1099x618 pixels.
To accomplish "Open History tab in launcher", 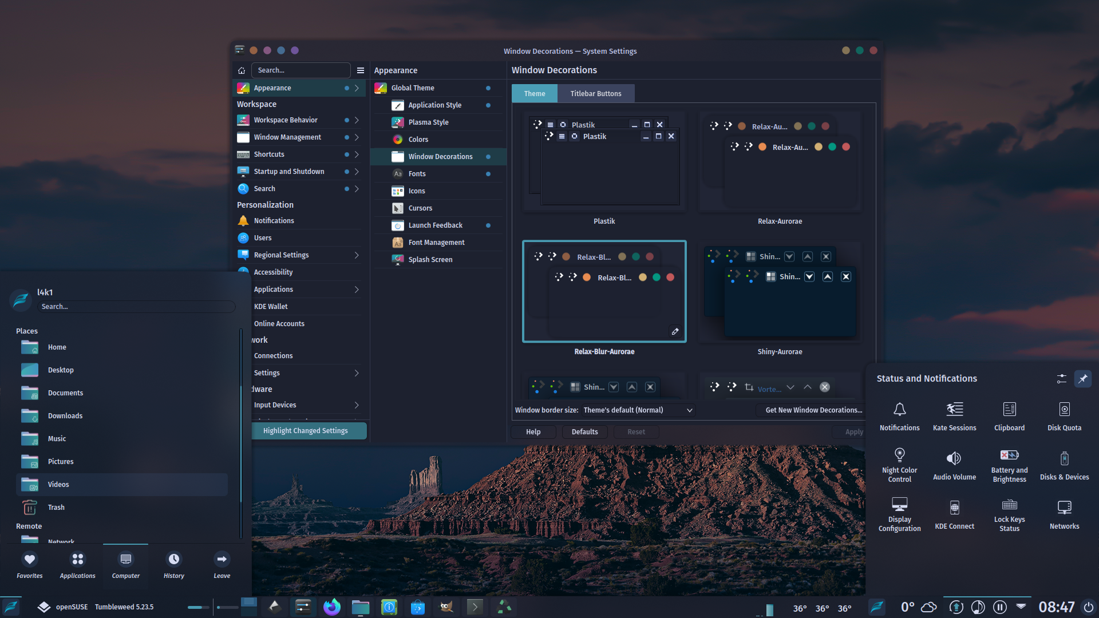I will tap(174, 565).
